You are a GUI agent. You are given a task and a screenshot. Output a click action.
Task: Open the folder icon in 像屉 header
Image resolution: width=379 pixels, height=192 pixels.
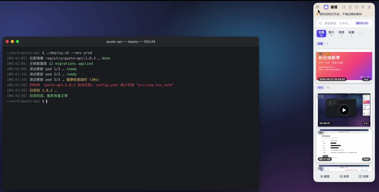point(357,7)
